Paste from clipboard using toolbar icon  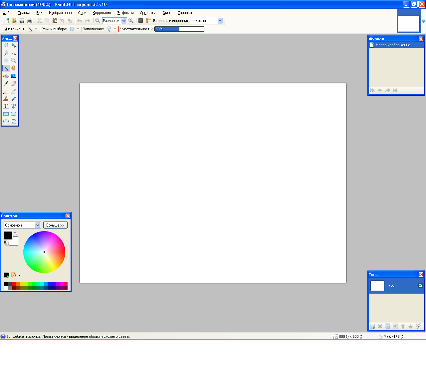click(x=55, y=21)
